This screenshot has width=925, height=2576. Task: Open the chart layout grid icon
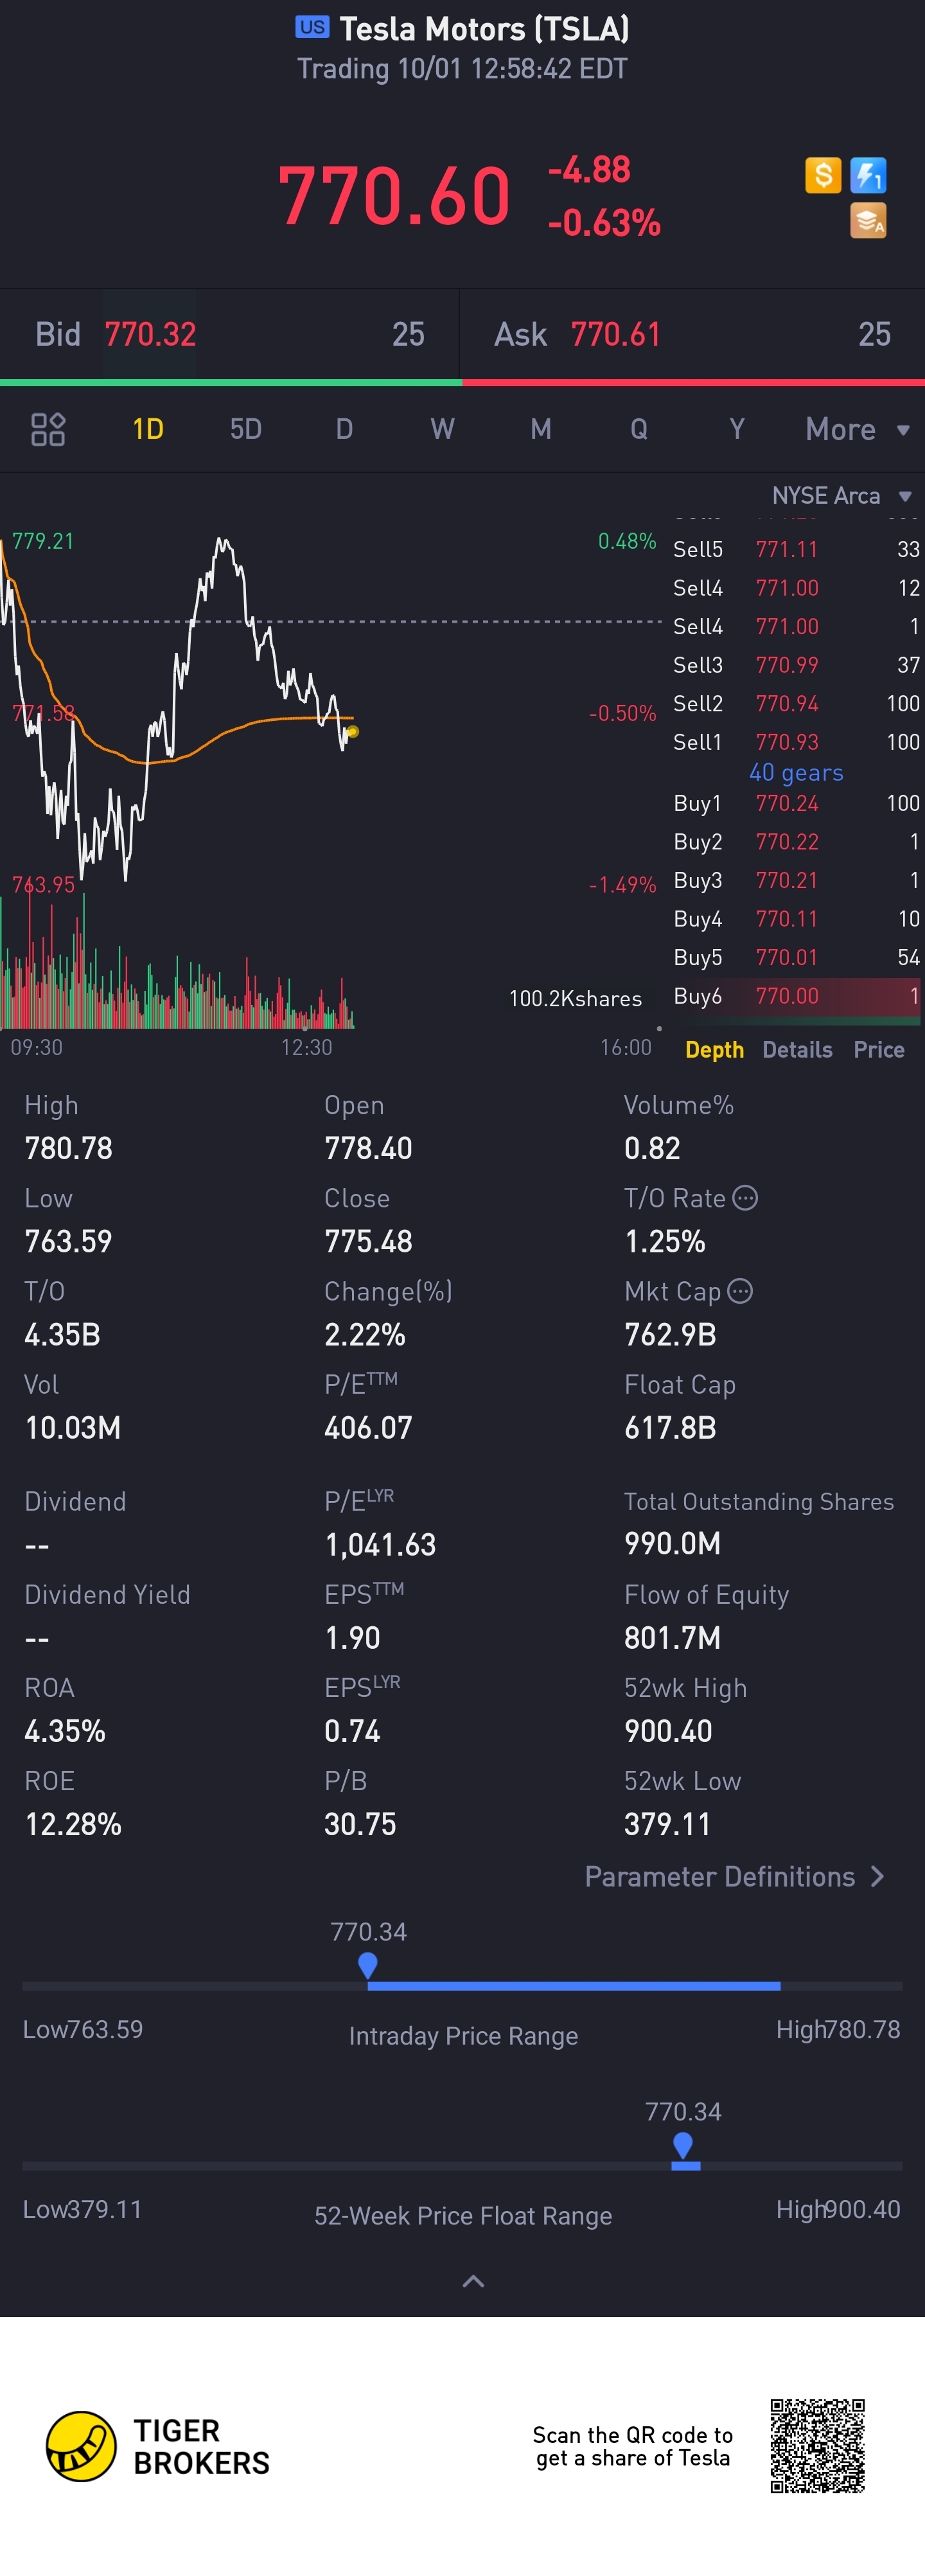pyautogui.click(x=48, y=429)
